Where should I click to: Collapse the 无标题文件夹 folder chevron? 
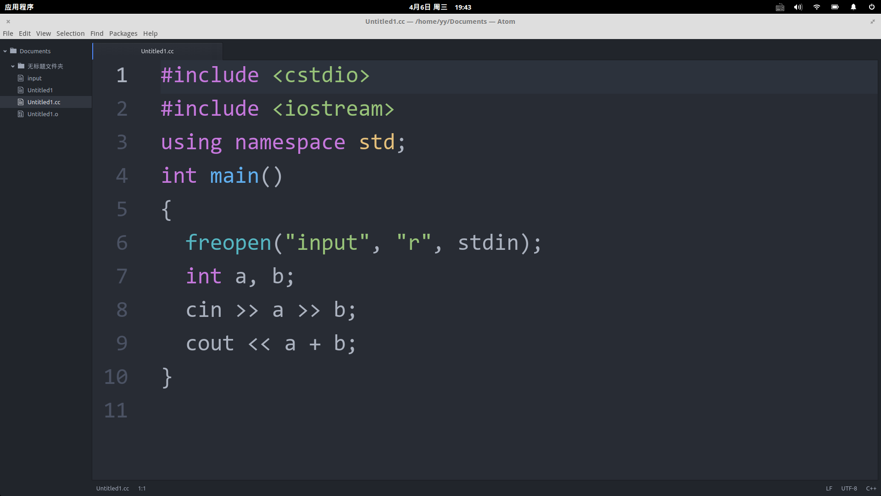click(13, 66)
